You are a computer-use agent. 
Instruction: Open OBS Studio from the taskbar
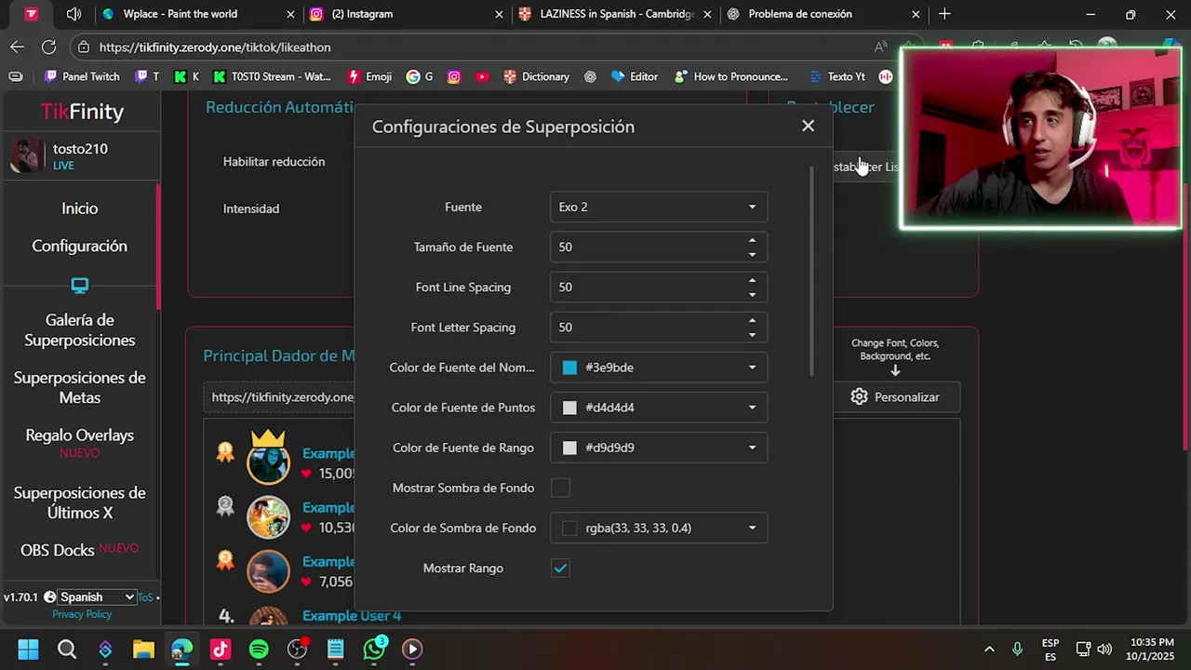tap(298, 649)
